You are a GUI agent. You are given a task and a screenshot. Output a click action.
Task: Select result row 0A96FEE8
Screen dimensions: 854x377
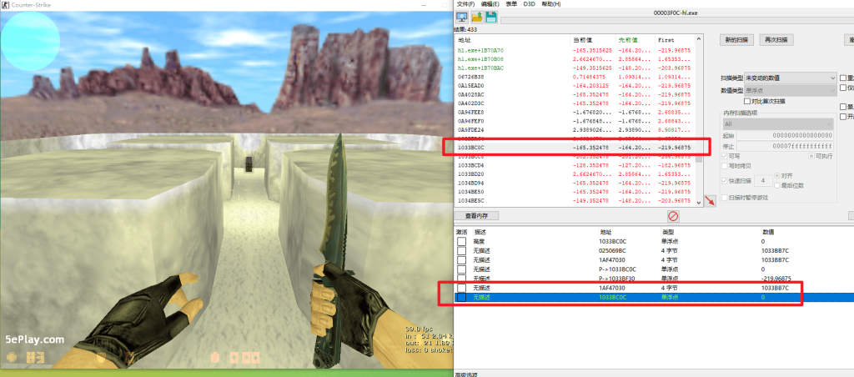coord(575,112)
